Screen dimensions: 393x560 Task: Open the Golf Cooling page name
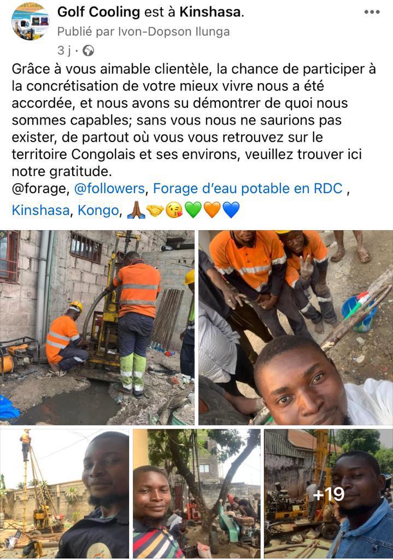(98, 12)
